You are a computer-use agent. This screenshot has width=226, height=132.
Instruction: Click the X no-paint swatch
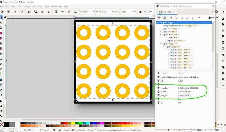[x=2, y=124]
